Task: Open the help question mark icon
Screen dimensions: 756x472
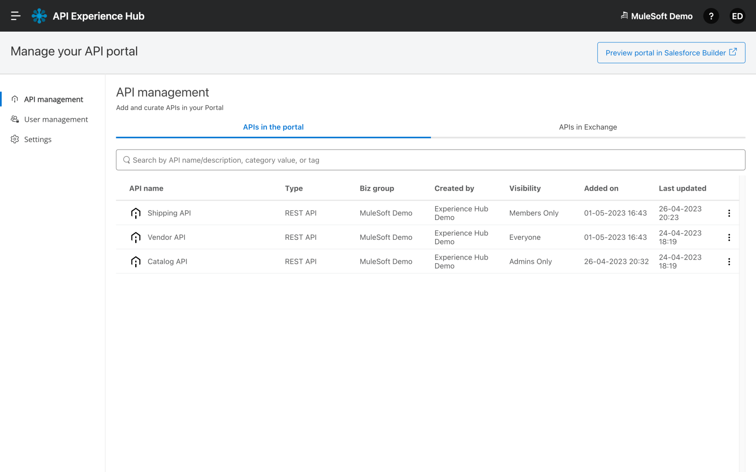Action: (x=711, y=16)
